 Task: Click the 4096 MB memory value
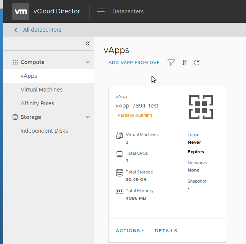(136, 198)
